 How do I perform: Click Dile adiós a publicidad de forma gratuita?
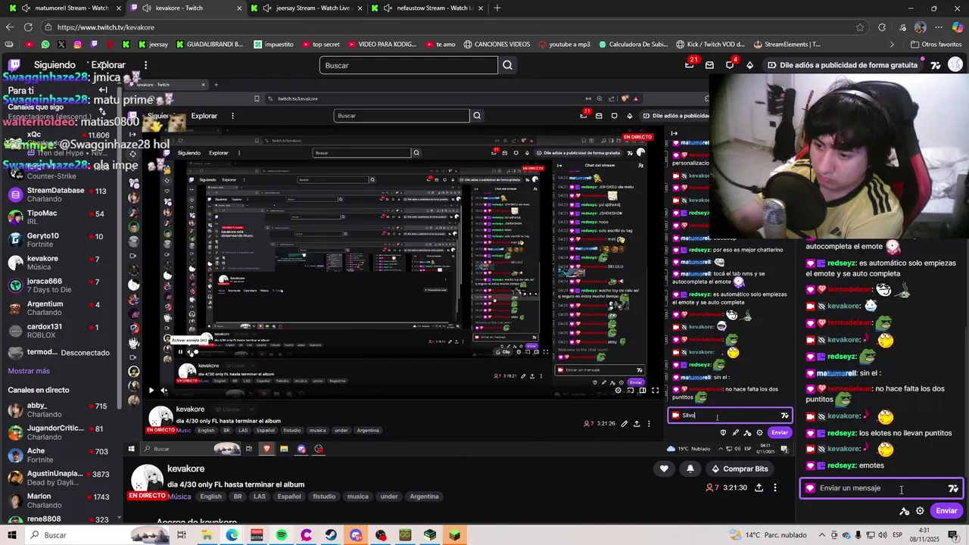[x=843, y=65]
